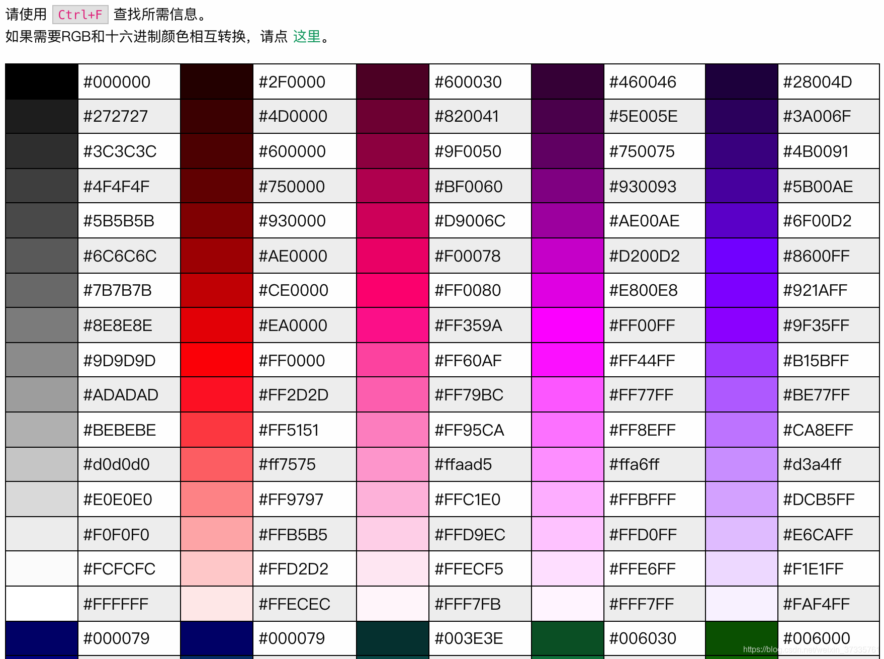Click the #FF359A hex code
884x659 pixels.
468,325
